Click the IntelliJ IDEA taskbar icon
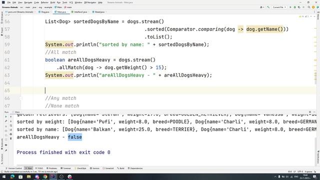The image size is (320, 180). click(53, 176)
